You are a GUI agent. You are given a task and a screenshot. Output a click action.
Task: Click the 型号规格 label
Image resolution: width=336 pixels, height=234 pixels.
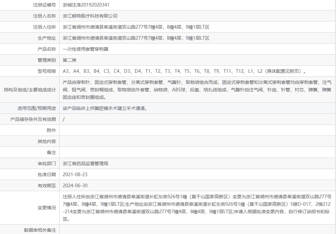tap(47, 71)
